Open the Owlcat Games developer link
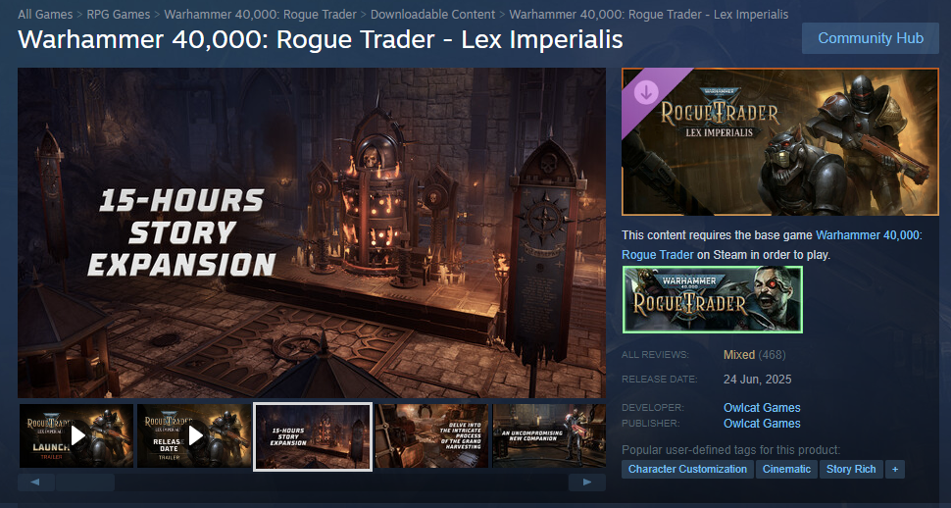The width and height of the screenshot is (951, 508). point(762,408)
